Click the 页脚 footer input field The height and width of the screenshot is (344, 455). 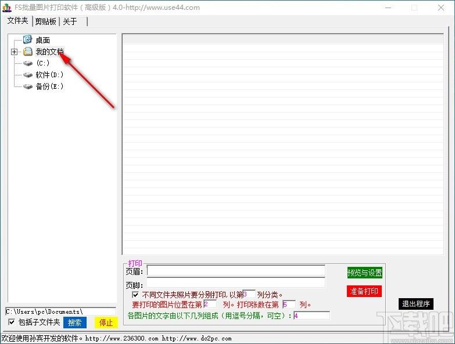click(x=236, y=283)
